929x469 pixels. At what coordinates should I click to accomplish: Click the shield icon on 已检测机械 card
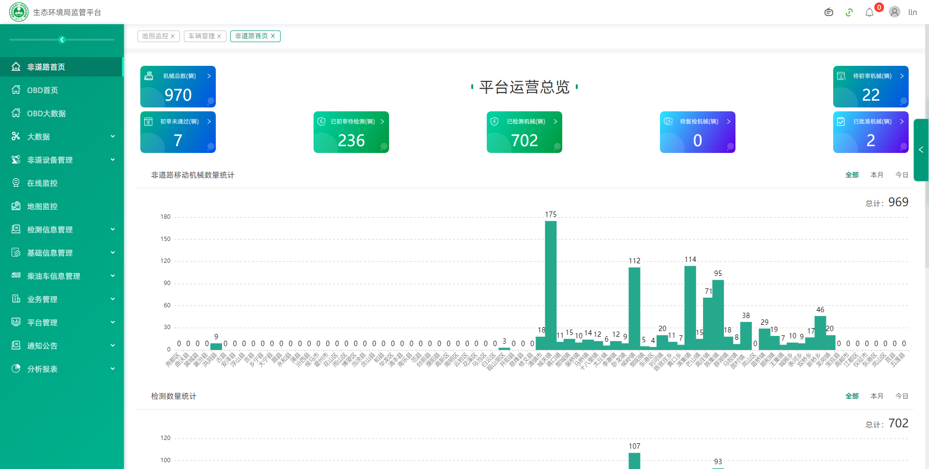(x=494, y=121)
